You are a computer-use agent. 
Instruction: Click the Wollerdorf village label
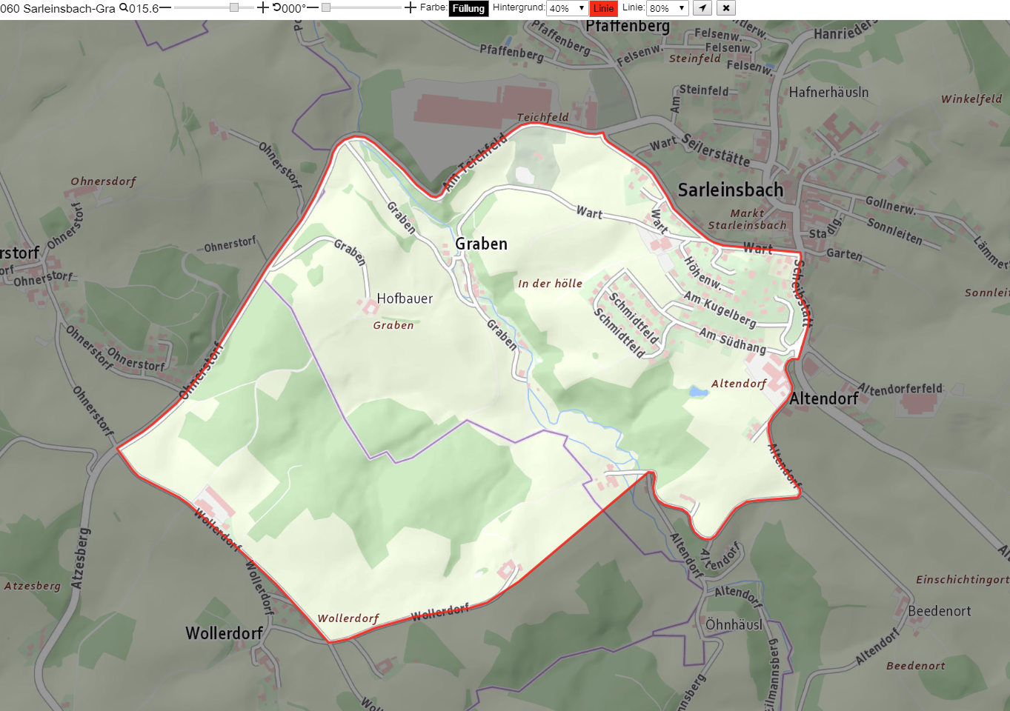(225, 633)
